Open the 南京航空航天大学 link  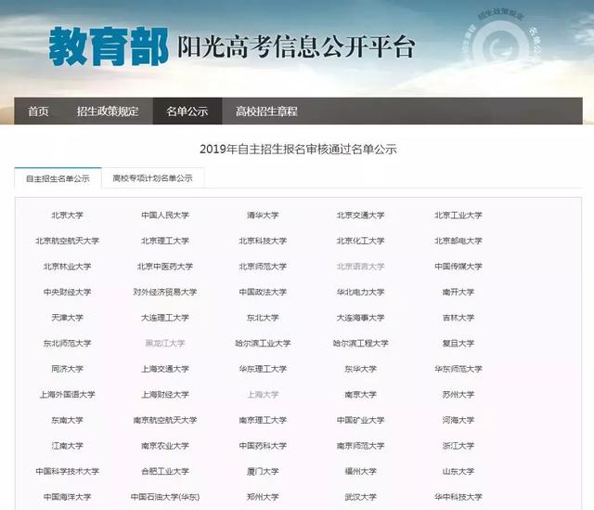tap(165, 420)
